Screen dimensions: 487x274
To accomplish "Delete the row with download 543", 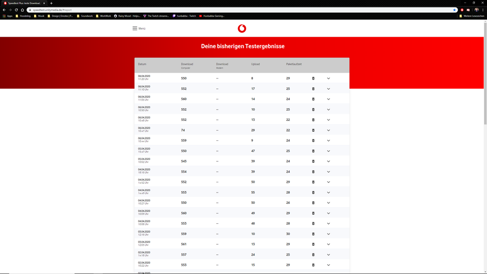I will [313, 161].
